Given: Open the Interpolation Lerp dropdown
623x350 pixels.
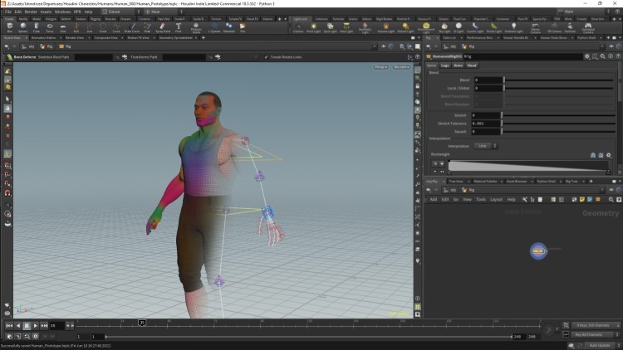Looking at the screenshot, I should [x=487, y=145].
